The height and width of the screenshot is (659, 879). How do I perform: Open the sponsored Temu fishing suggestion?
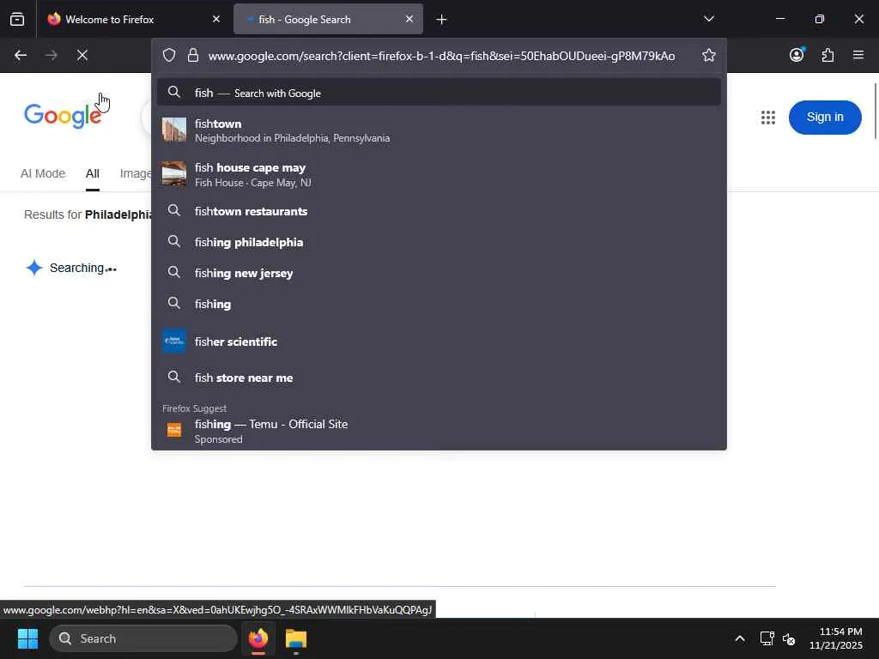pos(439,431)
